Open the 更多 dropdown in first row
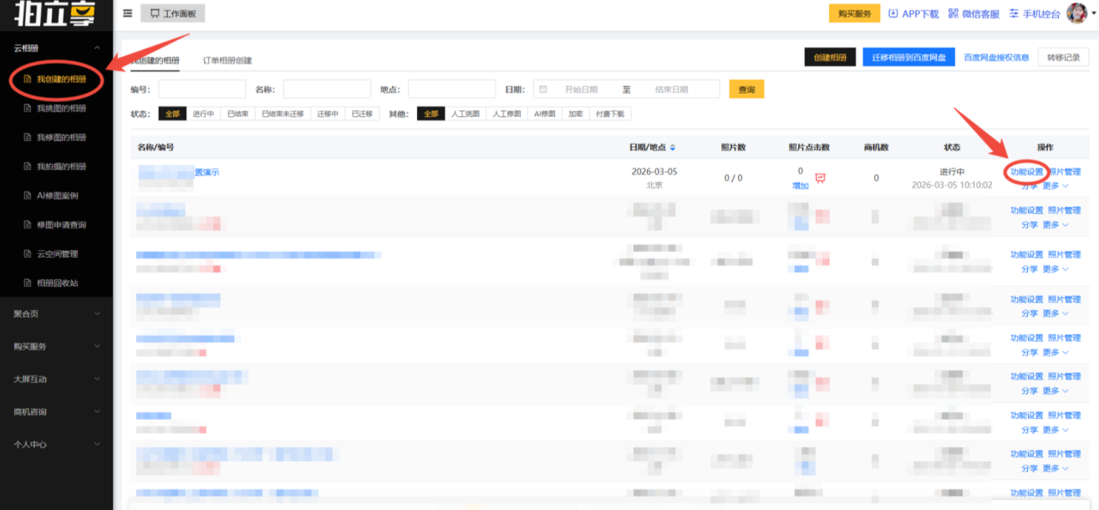The image size is (1099, 510). (x=1056, y=185)
